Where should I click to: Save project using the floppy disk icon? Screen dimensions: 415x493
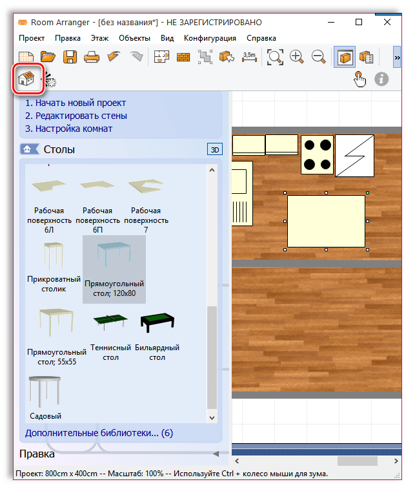point(70,58)
